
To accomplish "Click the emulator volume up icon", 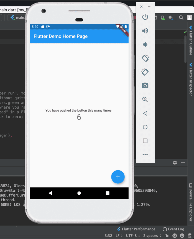I will coord(145,31).
